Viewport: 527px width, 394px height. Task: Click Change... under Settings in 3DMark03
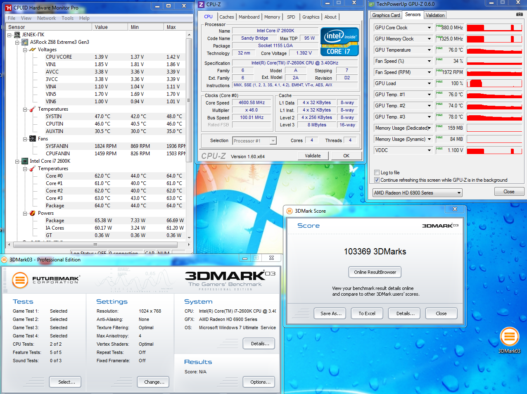click(154, 382)
